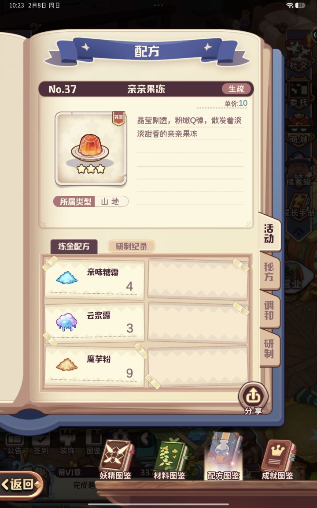Viewport: 317px width, 508px height.
Task: Switch to the 研制 side tab
Action: (269, 349)
